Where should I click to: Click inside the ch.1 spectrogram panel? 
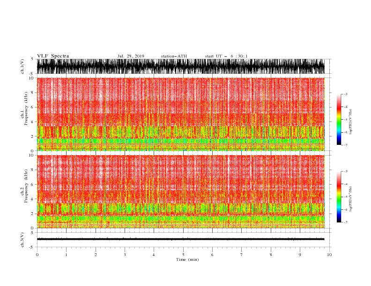[x=180, y=114]
